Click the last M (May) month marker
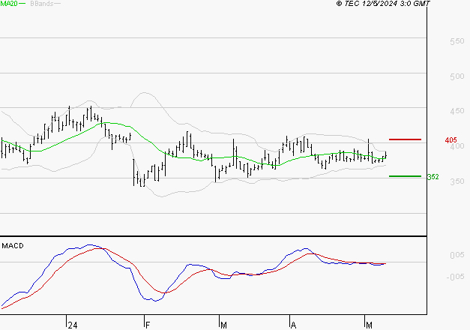 [x=369, y=325]
